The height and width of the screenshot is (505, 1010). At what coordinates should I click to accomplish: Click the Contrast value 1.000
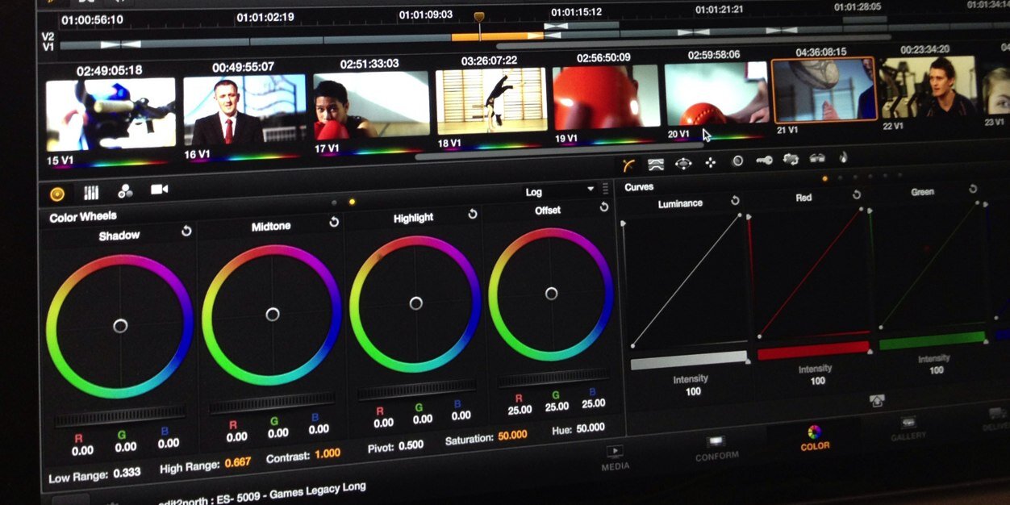coord(328,454)
